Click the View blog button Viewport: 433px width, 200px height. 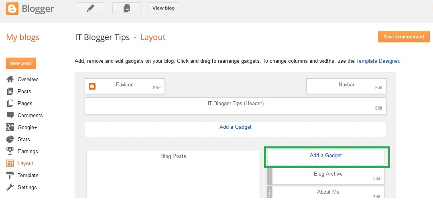click(x=163, y=8)
